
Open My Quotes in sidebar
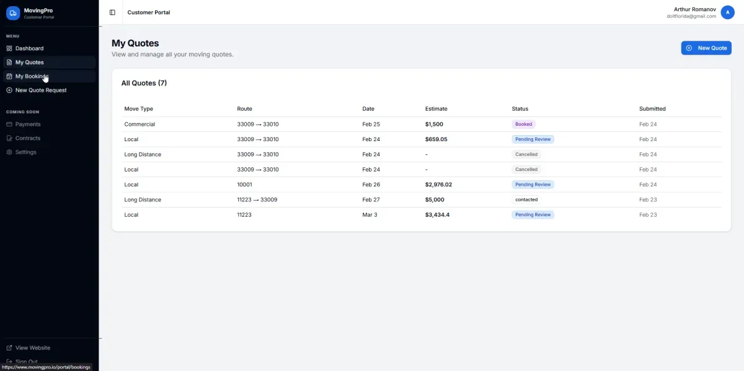pos(29,63)
